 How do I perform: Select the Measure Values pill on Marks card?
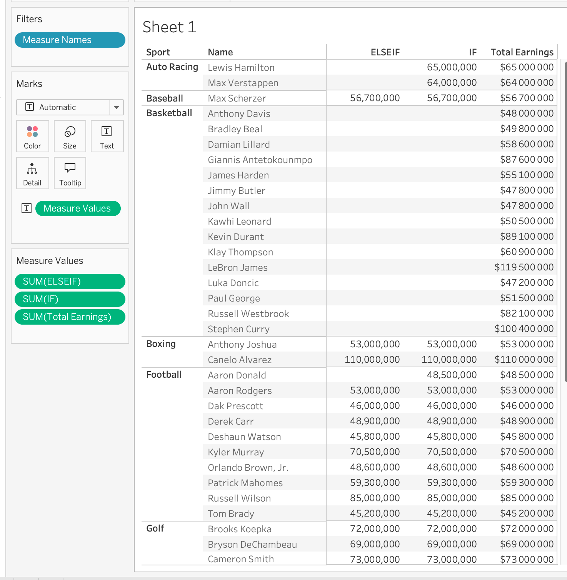coord(78,208)
